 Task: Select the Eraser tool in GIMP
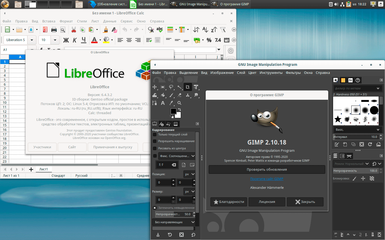179,95
